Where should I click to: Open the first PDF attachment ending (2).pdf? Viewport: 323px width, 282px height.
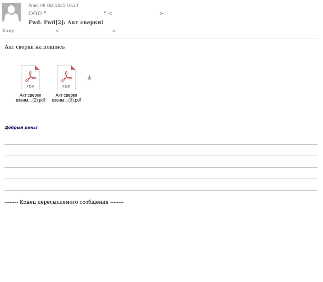click(30, 78)
